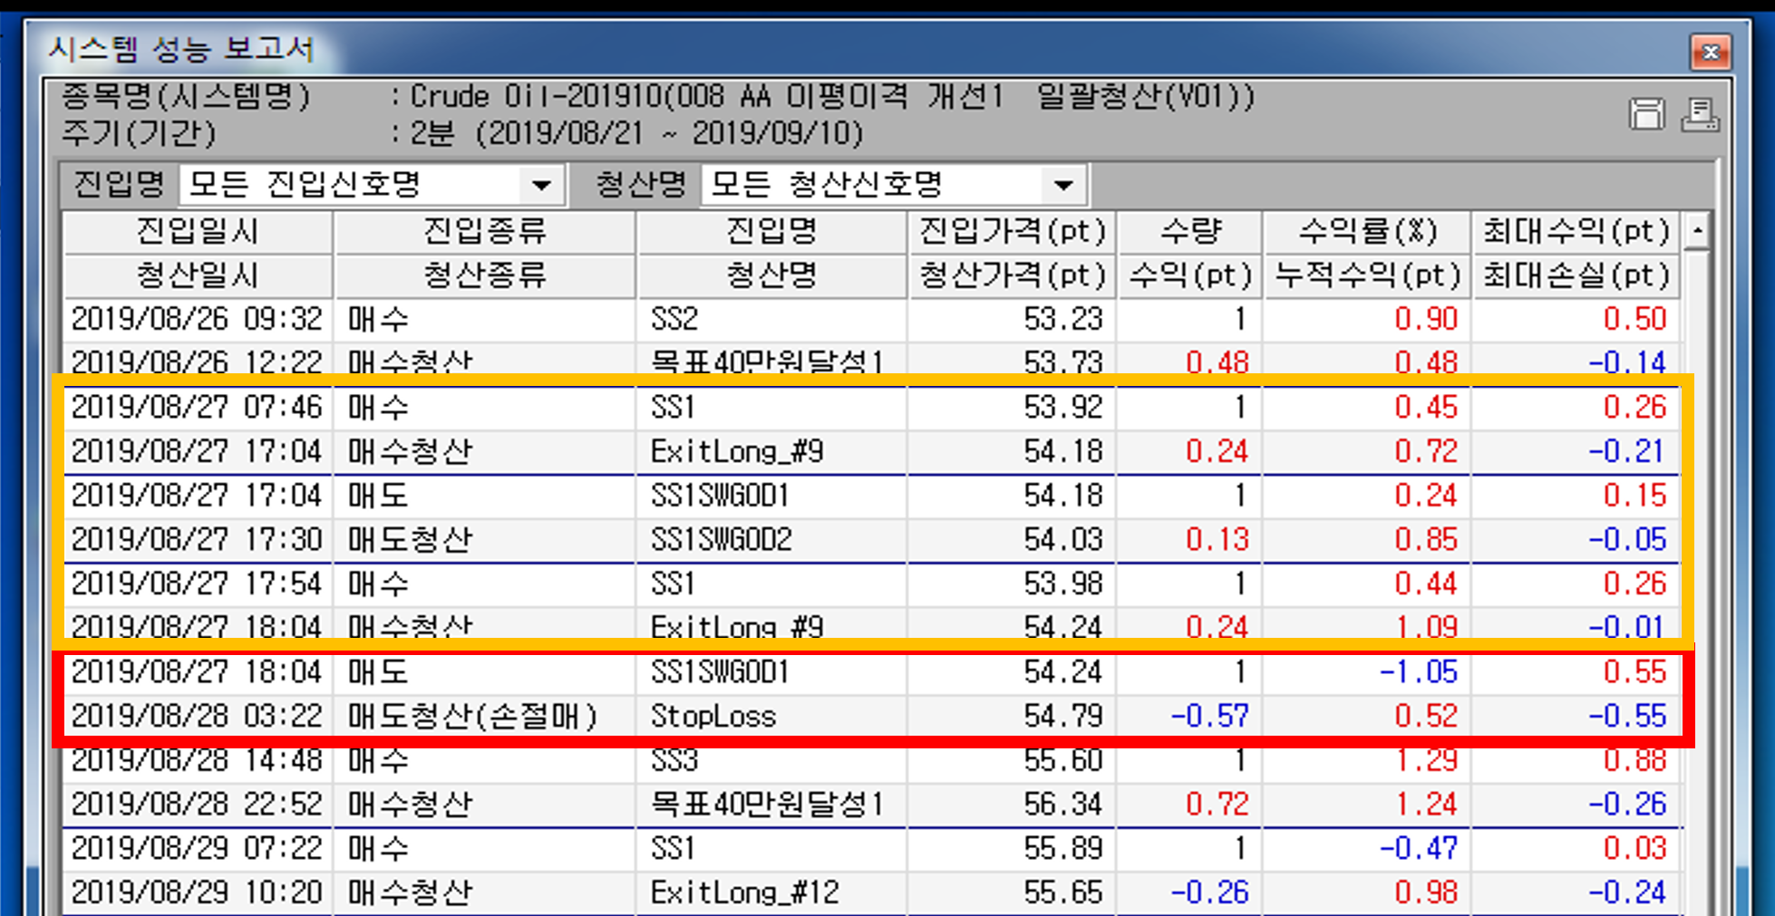
Task: Click the 청산종류 column header
Action: (485, 275)
